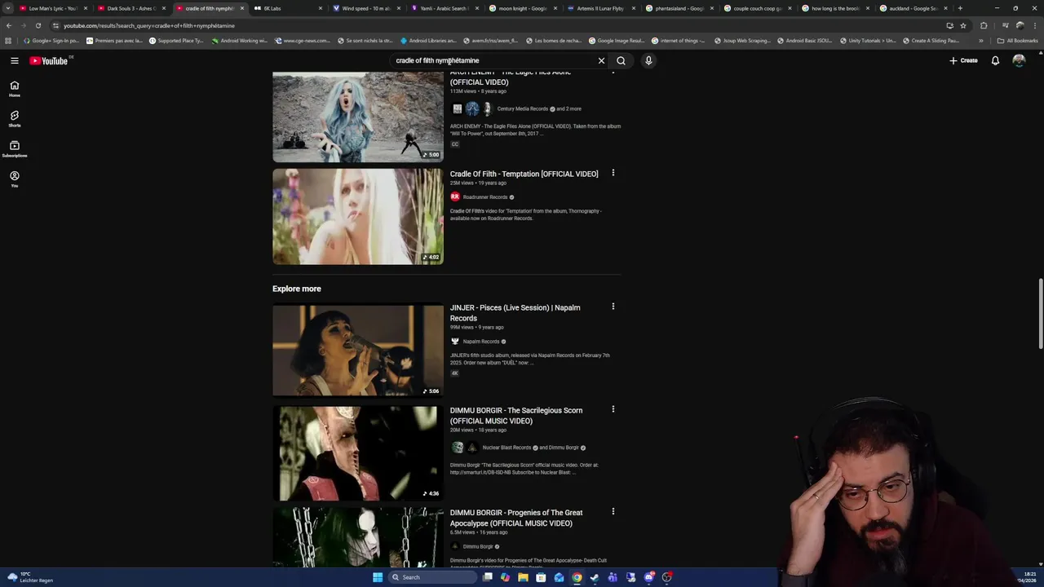Screen dimensions: 1044x587
Task: Open Shorts in the sidebar
Action: point(15,119)
